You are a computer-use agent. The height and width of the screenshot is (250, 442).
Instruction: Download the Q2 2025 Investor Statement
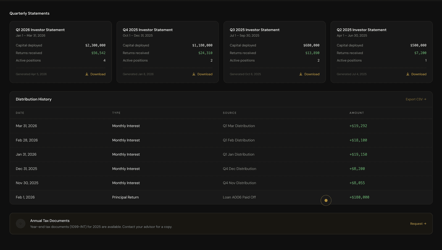416,74
